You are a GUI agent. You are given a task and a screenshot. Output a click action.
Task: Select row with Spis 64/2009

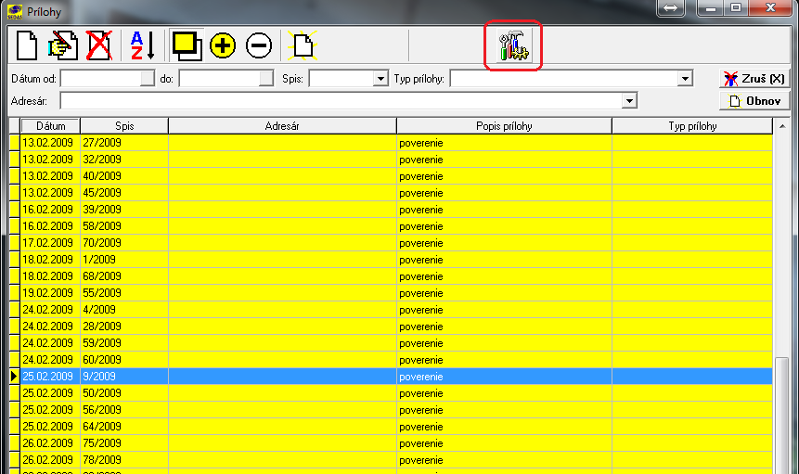coord(391,427)
